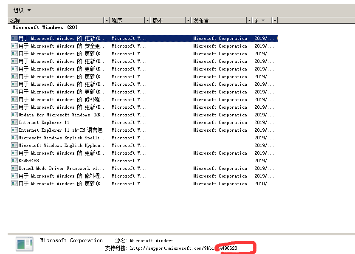Screen dimensions: 355x254
Task: Expand the 发布者 column filter dropdown arrow
Action: pyautogui.click(x=249, y=20)
